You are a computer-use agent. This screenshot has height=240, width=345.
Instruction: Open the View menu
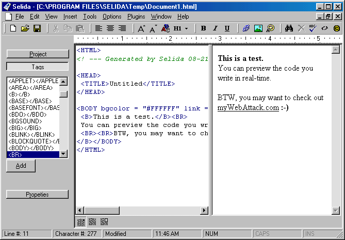click(x=51, y=17)
